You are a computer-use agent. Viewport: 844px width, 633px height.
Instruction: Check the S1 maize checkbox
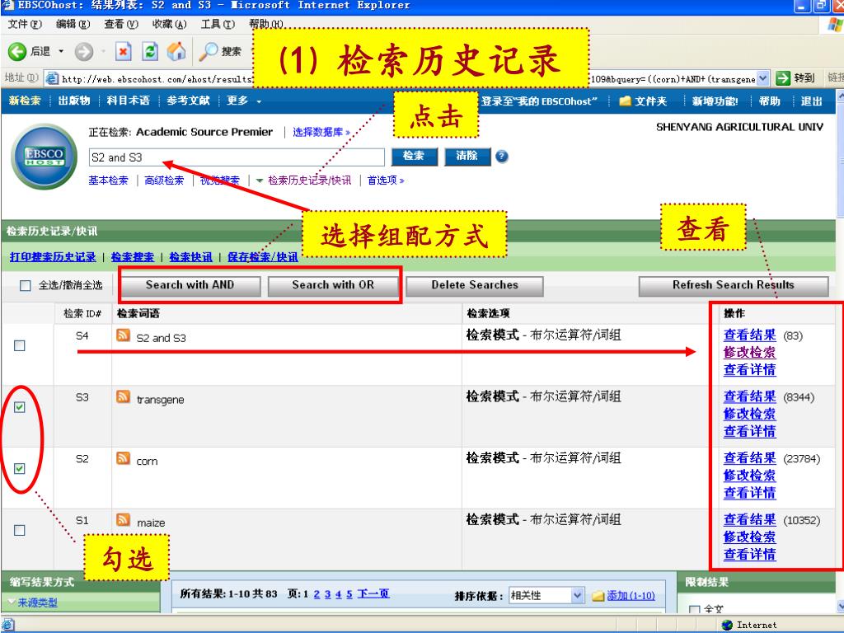[x=20, y=530]
